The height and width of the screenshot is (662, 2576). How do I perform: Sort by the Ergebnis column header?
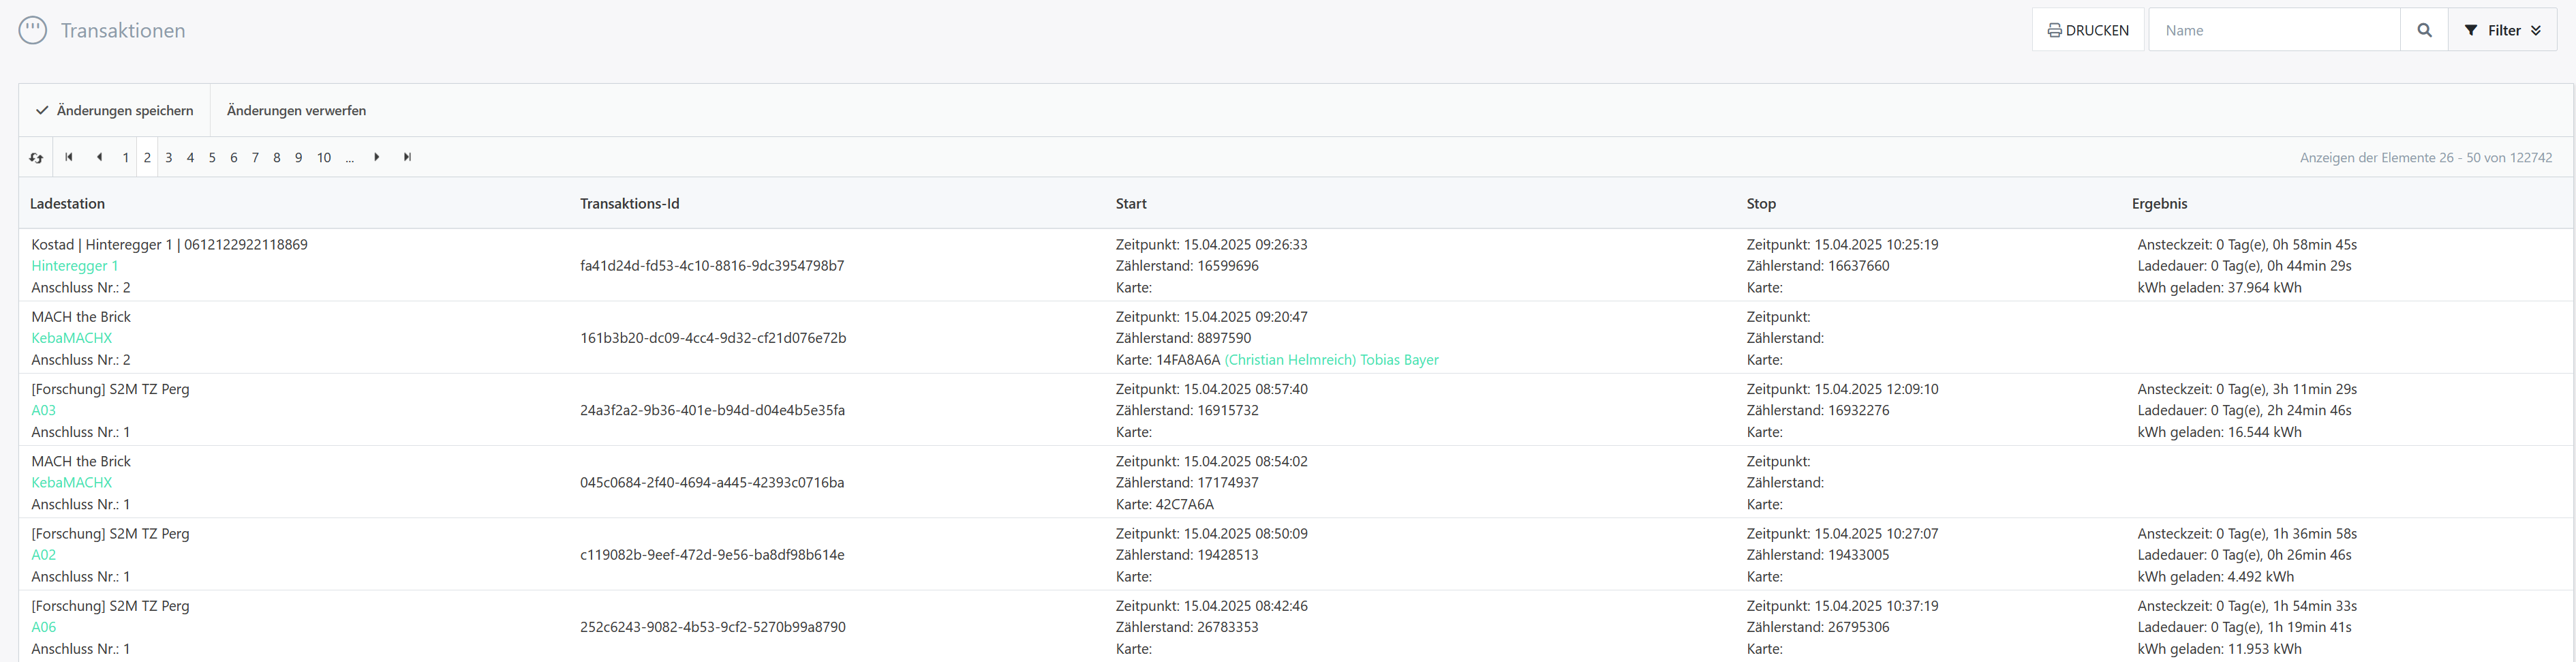click(2159, 203)
